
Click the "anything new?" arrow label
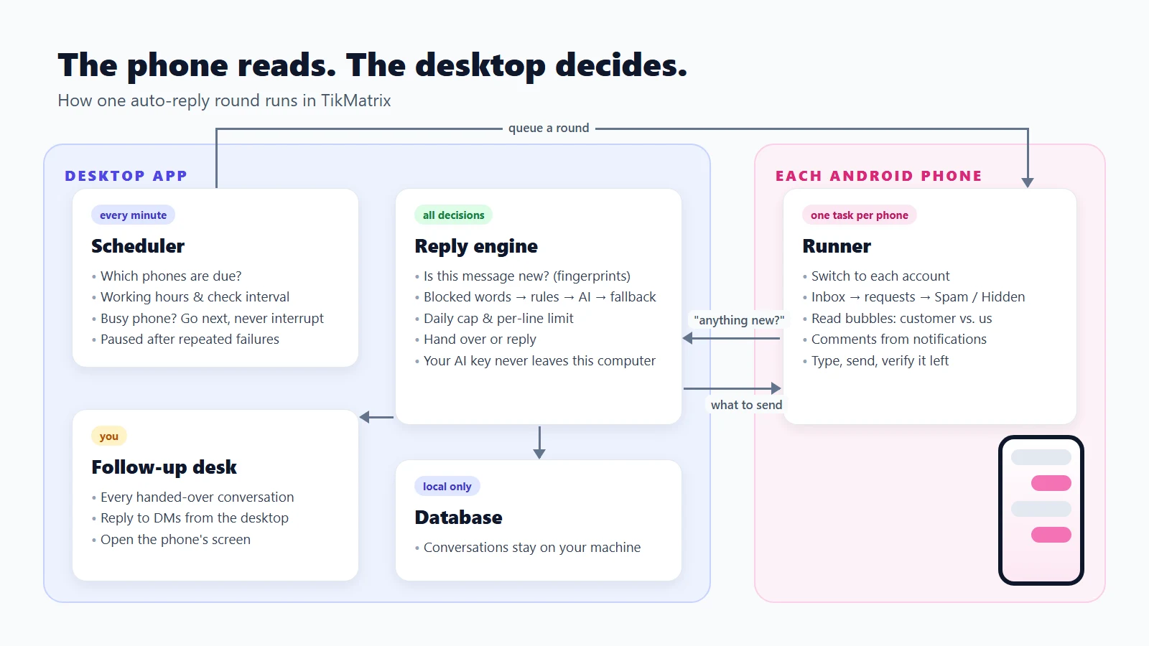click(x=739, y=320)
